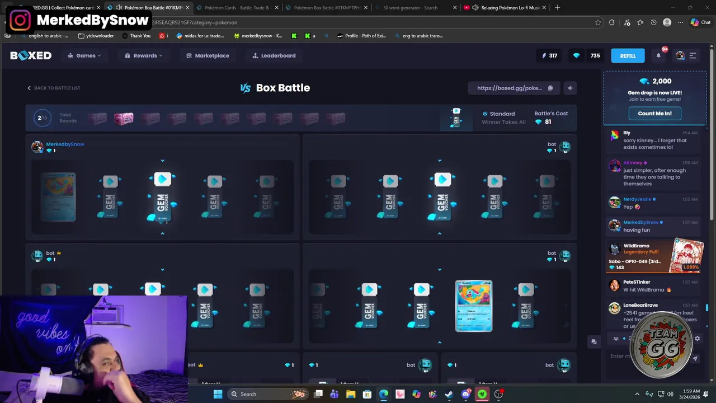716x403 pixels.
Task: Toggle the chat panel icon
Action: coord(594,341)
